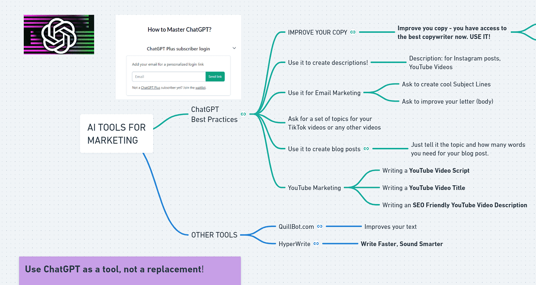The image size is (536, 285).
Task: Select the YouTube Marketing node
Action: pyautogui.click(x=314, y=188)
